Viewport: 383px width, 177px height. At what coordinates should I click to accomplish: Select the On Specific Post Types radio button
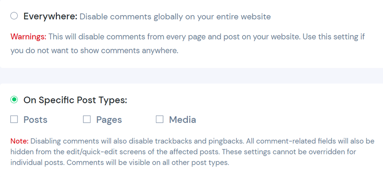(x=14, y=100)
